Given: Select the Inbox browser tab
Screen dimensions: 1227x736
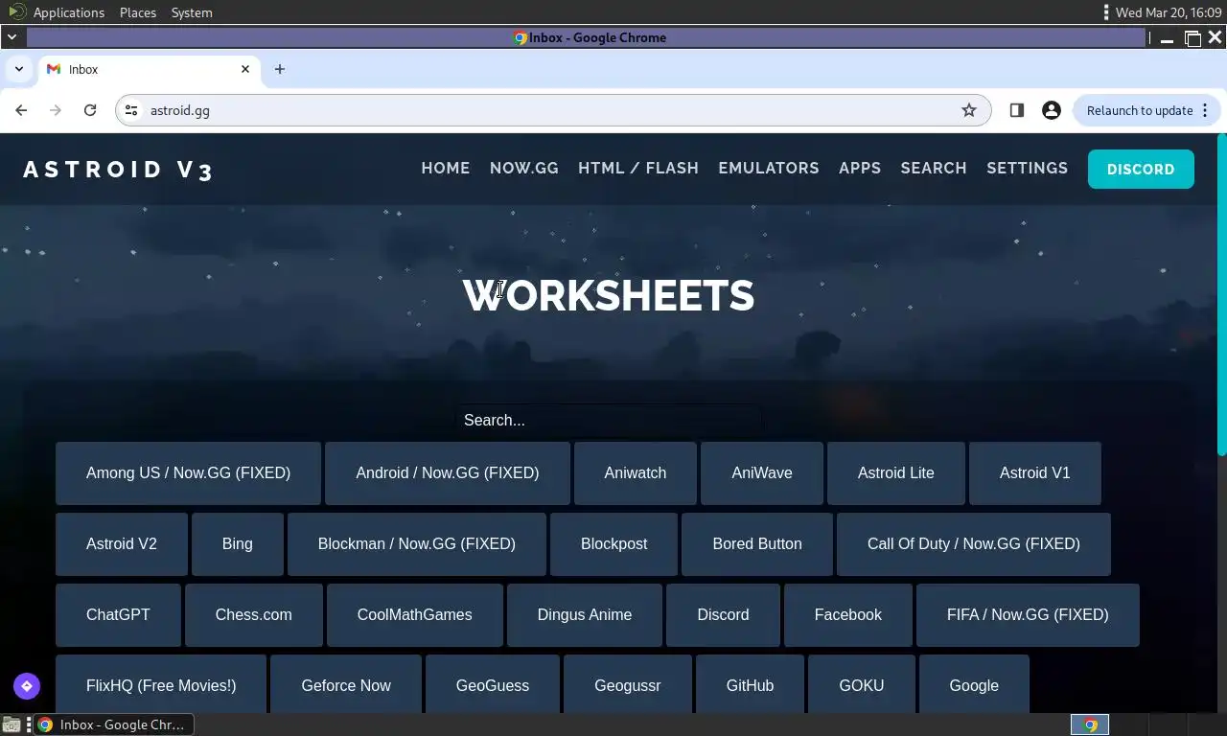Looking at the screenshot, I should (149, 69).
